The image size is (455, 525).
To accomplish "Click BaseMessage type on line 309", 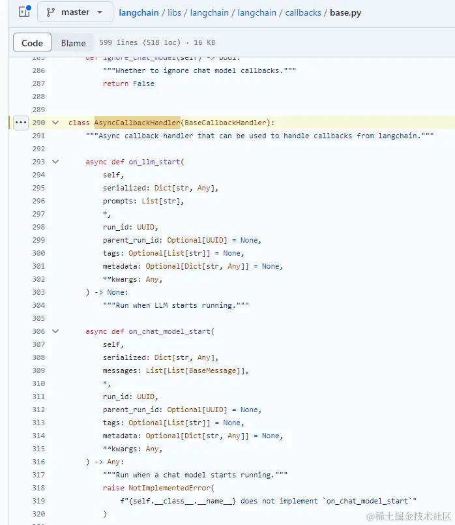I will pyautogui.click(x=213, y=370).
